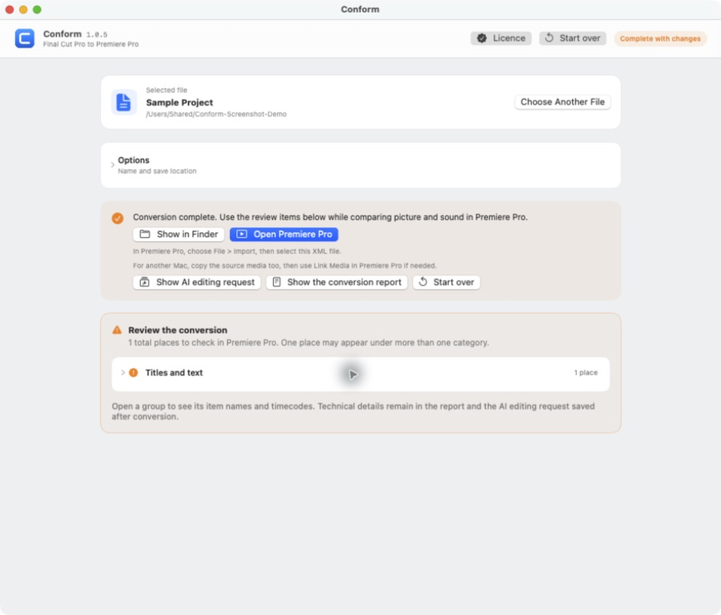The image size is (721, 615).
Task: Click Show AI editing request
Action: pos(197,282)
